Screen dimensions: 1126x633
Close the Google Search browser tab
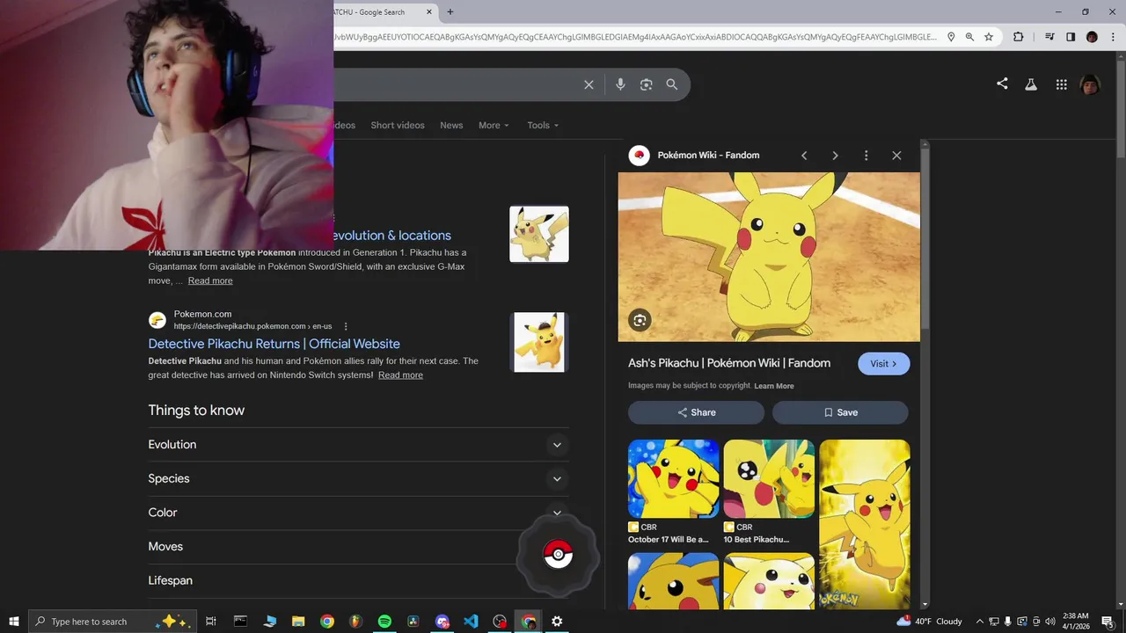click(430, 12)
